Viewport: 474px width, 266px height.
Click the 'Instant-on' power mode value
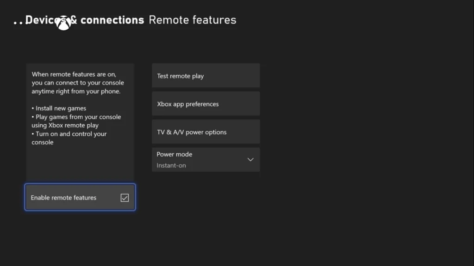[171, 165]
